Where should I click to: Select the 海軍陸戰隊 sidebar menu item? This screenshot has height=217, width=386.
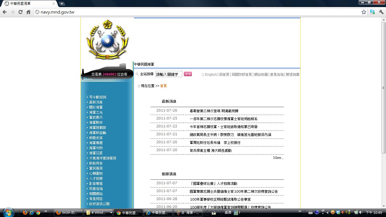pyautogui.click(x=97, y=128)
